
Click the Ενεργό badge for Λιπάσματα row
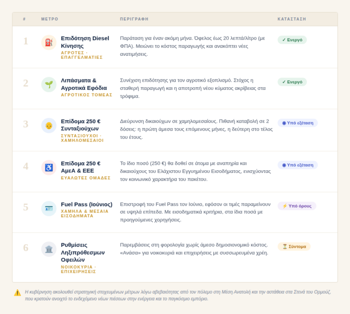coord(292,82)
